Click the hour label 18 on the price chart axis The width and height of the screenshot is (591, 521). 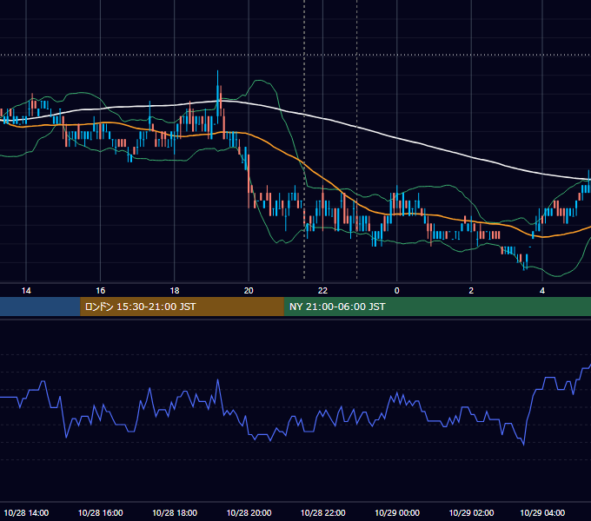tap(175, 291)
